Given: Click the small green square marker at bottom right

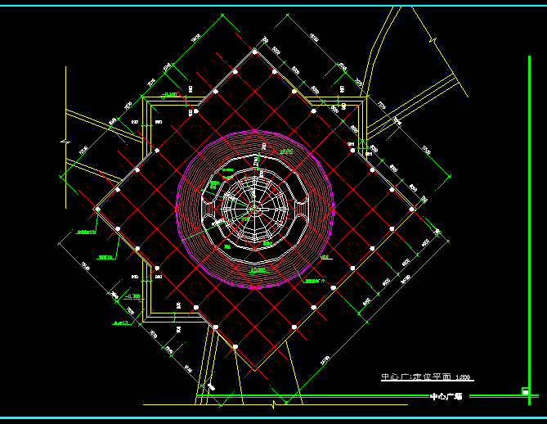Looking at the screenshot, I should pyautogui.click(x=524, y=390).
